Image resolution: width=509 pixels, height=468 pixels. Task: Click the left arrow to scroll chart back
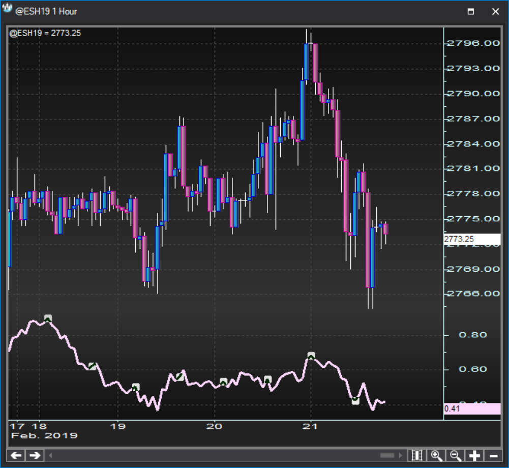pyautogui.click(x=16, y=455)
